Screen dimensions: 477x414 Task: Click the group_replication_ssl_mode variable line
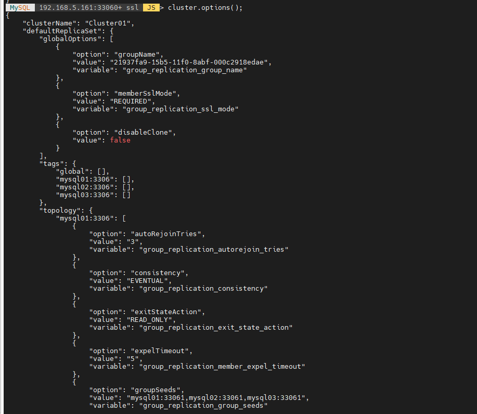point(156,109)
